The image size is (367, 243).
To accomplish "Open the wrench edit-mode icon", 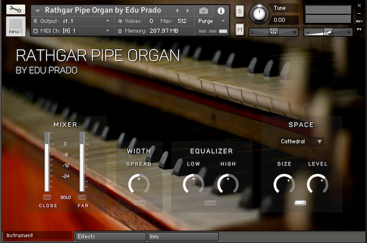I will coord(16,10).
